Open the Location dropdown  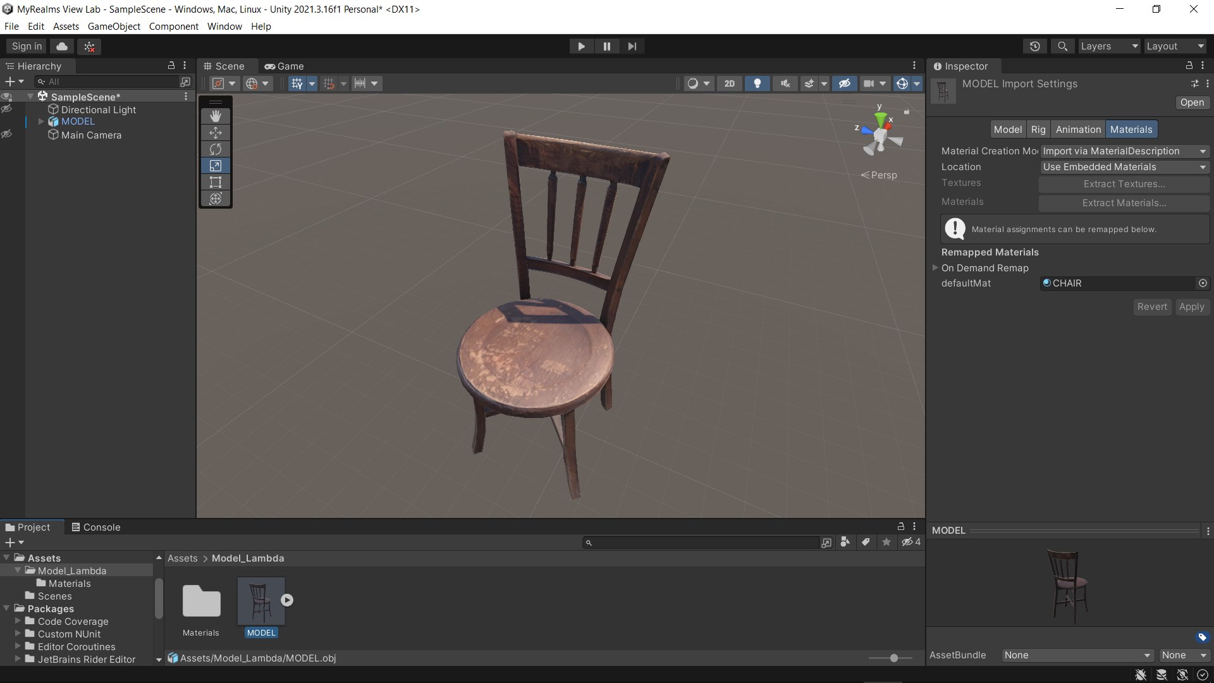[x=1124, y=167]
